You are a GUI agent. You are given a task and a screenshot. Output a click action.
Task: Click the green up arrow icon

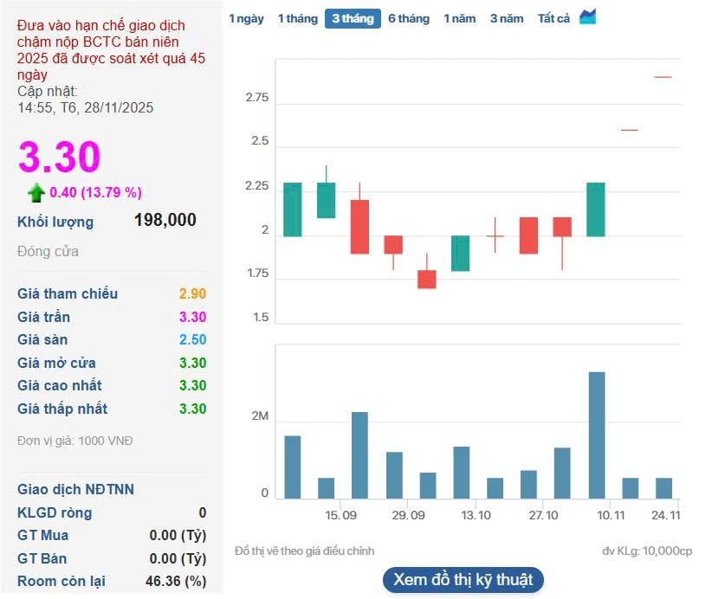pos(36,192)
